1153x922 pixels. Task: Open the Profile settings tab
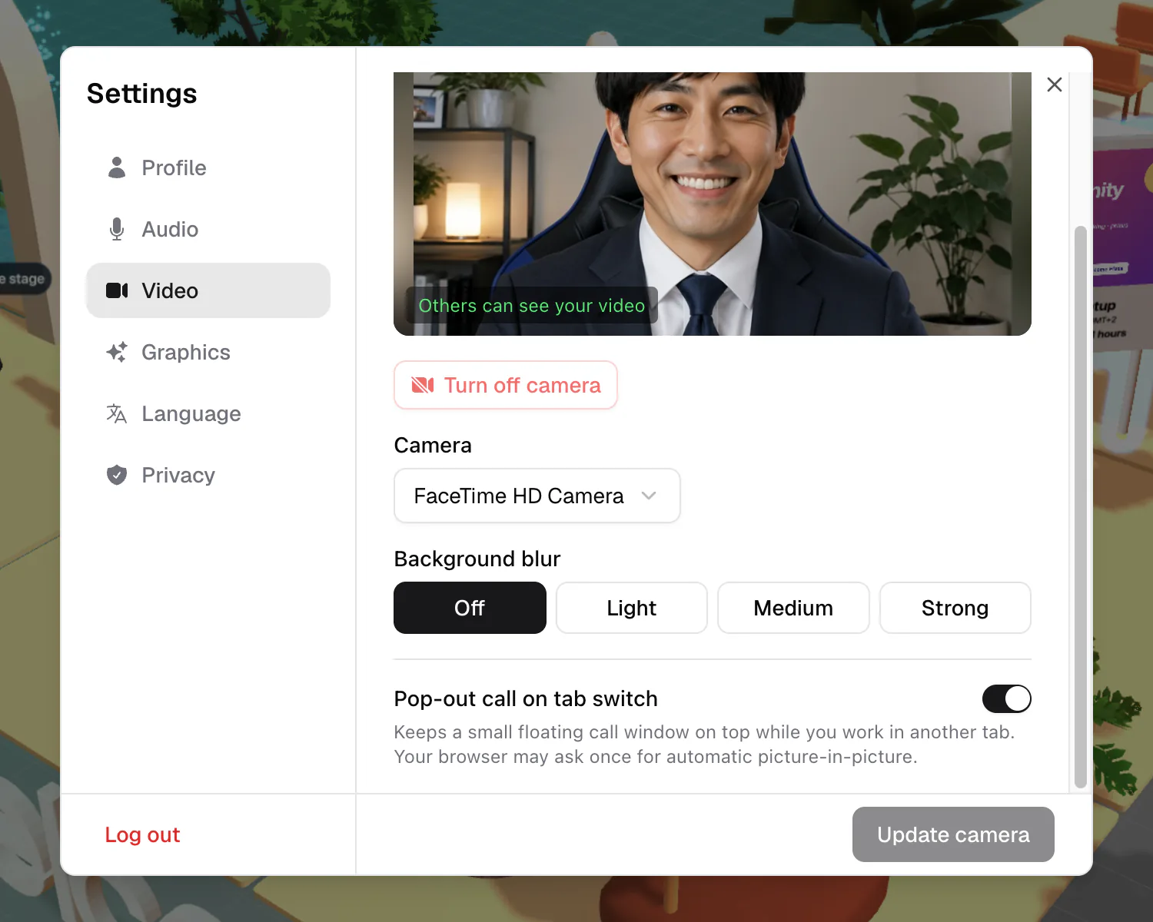tap(208, 167)
